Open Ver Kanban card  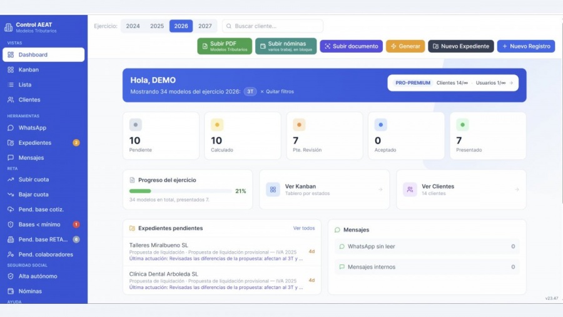pyautogui.click(x=324, y=189)
